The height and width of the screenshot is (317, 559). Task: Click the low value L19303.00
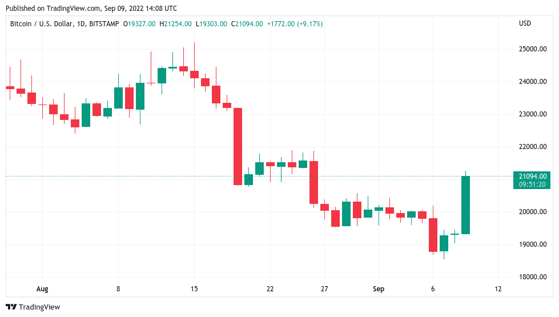point(212,23)
